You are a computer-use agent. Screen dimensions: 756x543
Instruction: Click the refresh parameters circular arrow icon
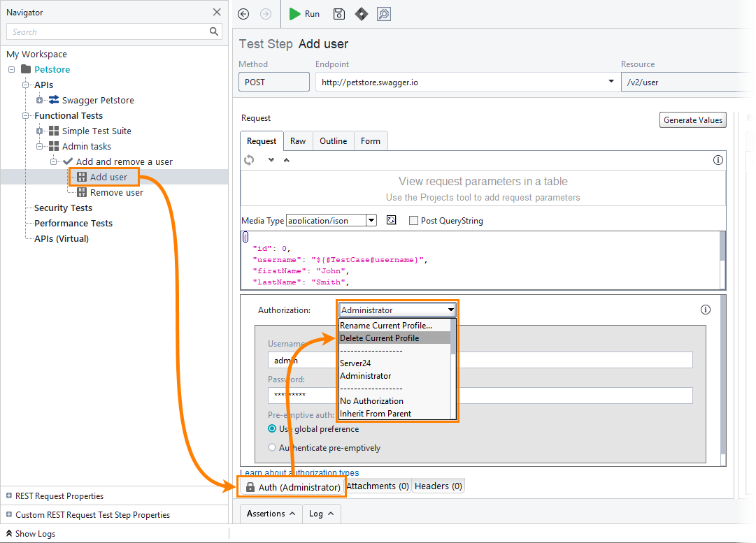pyautogui.click(x=249, y=160)
